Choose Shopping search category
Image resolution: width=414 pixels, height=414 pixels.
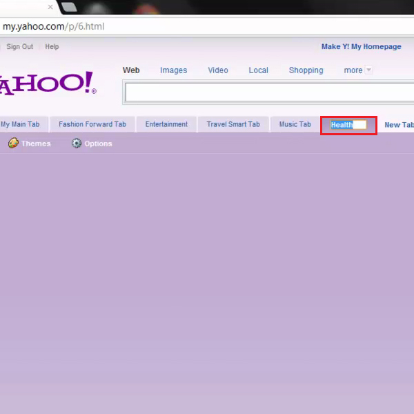click(x=306, y=70)
